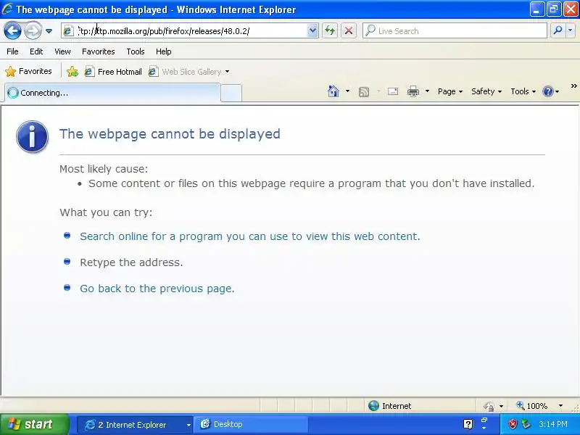
Task: Click the command bar overflow chevron
Action: coord(573,86)
